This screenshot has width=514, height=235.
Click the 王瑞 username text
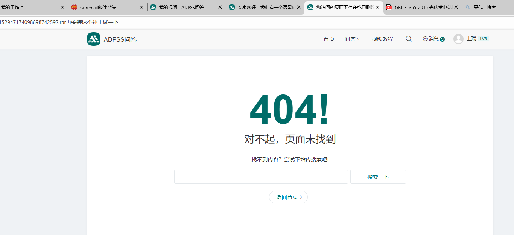point(471,39)
